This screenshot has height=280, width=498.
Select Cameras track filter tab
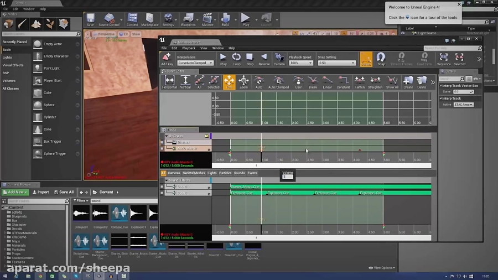(174, 173)
